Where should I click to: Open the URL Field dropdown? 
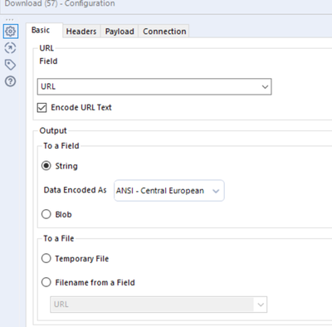[154, 86]
